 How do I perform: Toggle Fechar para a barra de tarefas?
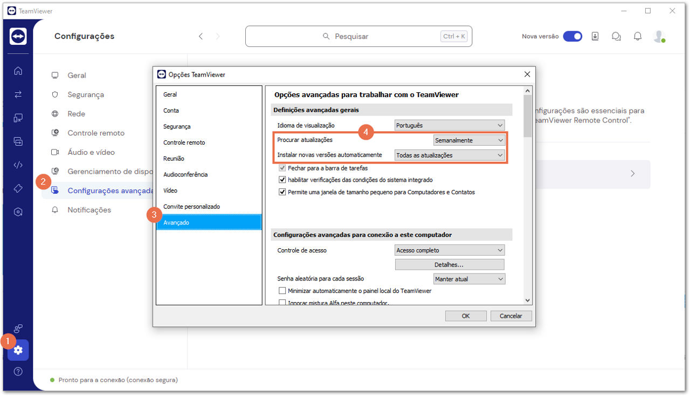coord(282,168)
